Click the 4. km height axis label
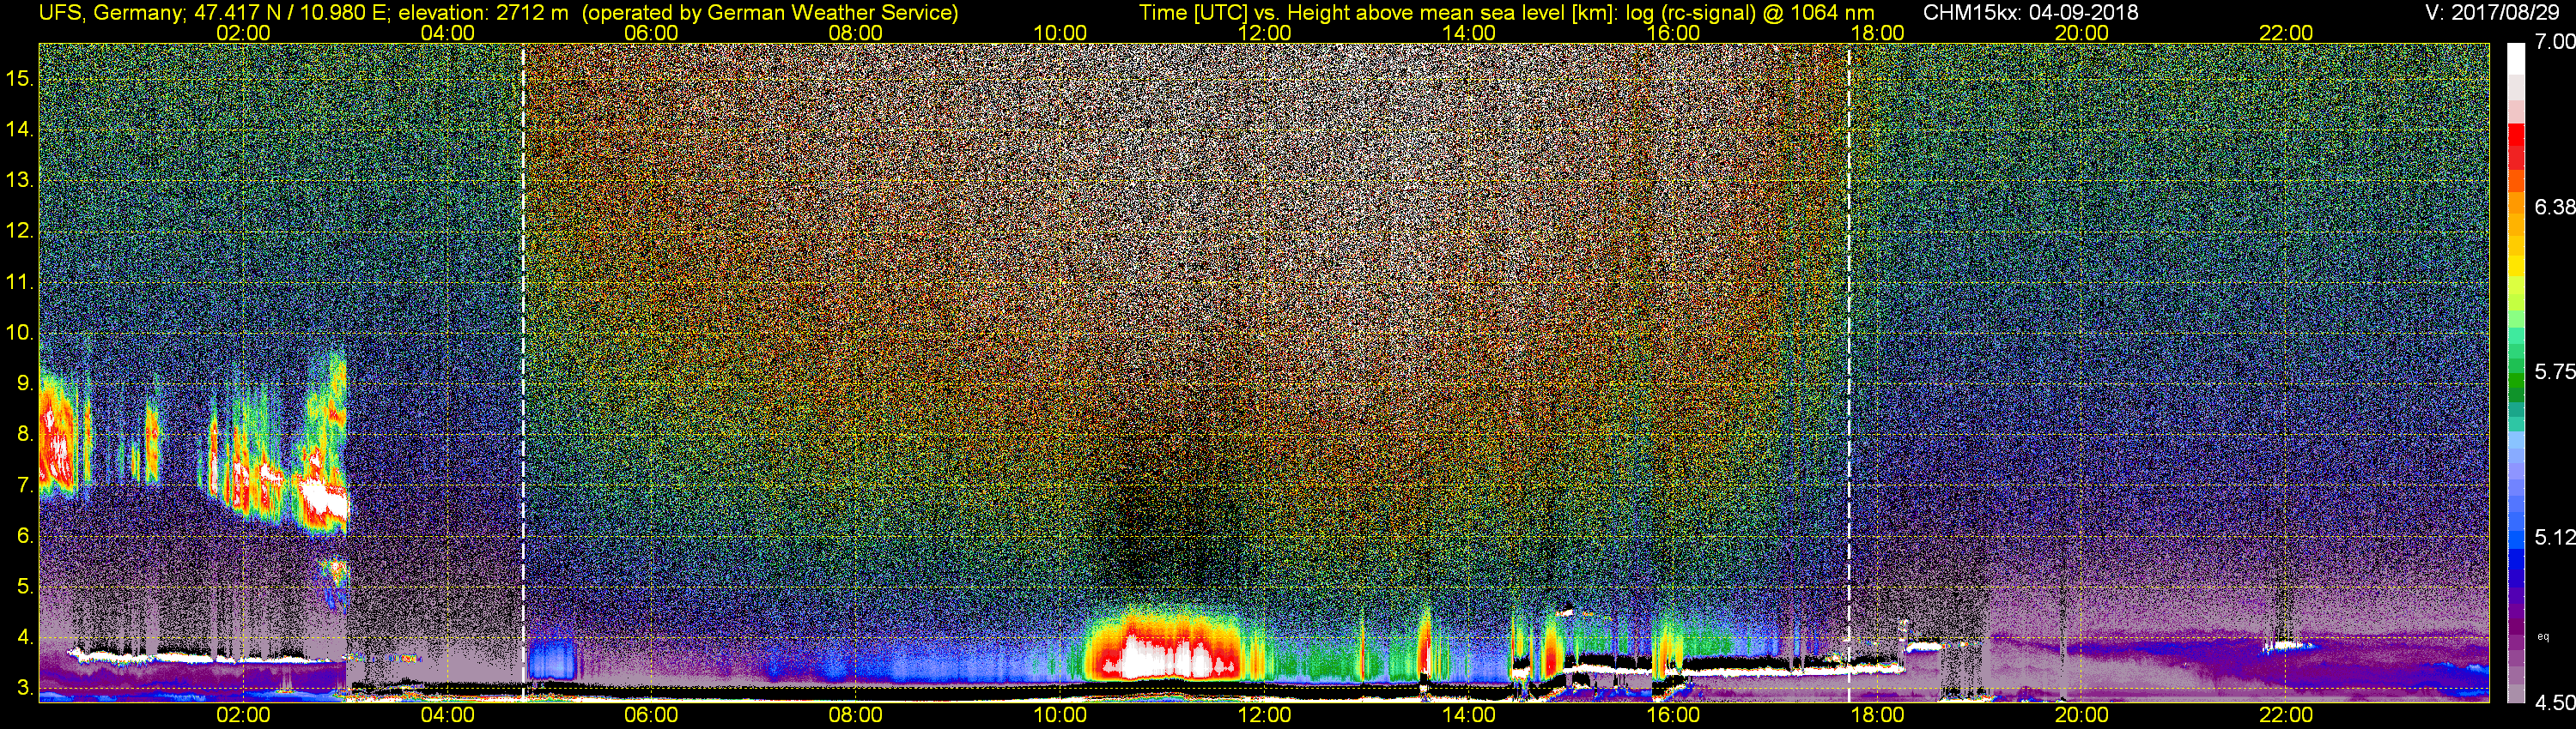Image resolution: width=2576 pixels, height=729 pixels. pyautogui.click(x=25, y=638)
